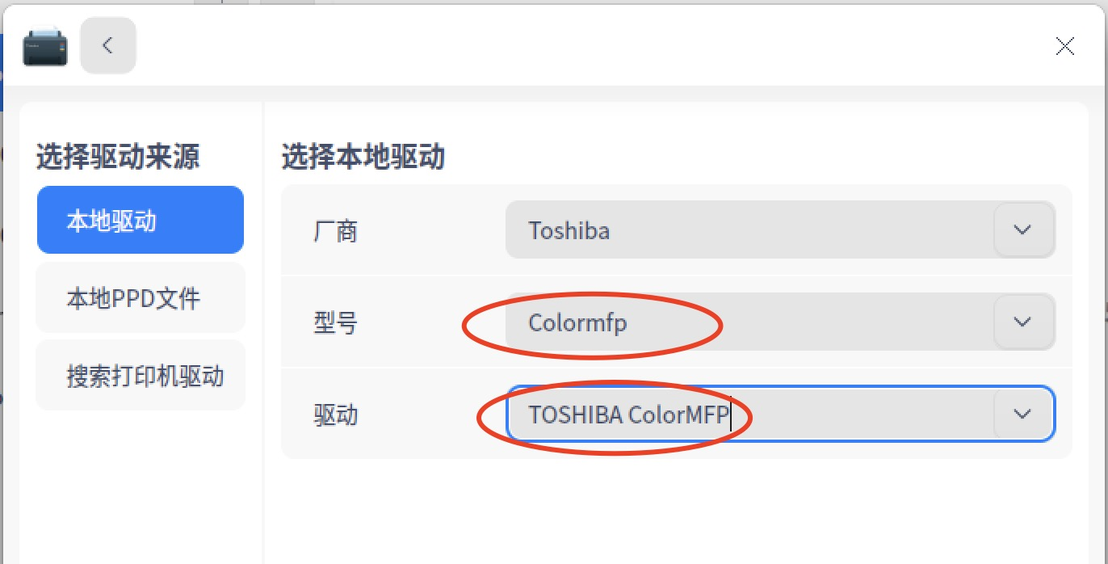Click the empty title bar area
The height and width of the screenshot is (564, 1108).
[590, 46]
